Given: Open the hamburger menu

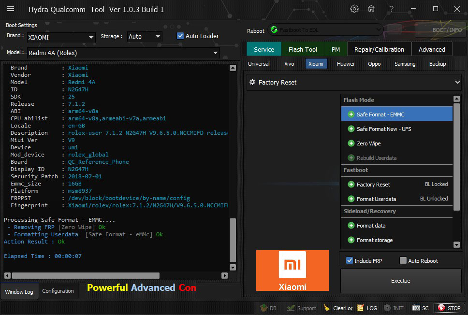Looking at the screenshot, I should [x=11, y=9].
